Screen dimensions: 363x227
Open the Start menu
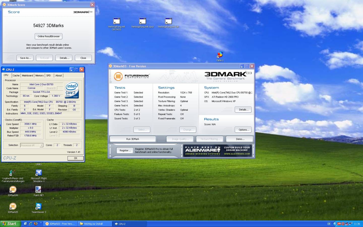click(10, 224)
